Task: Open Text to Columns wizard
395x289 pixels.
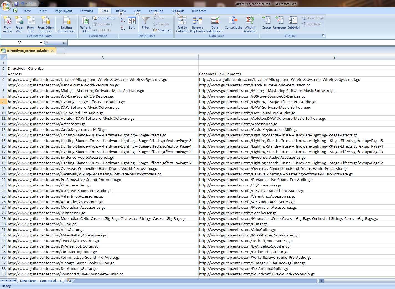Action: [x=182, y=24]
